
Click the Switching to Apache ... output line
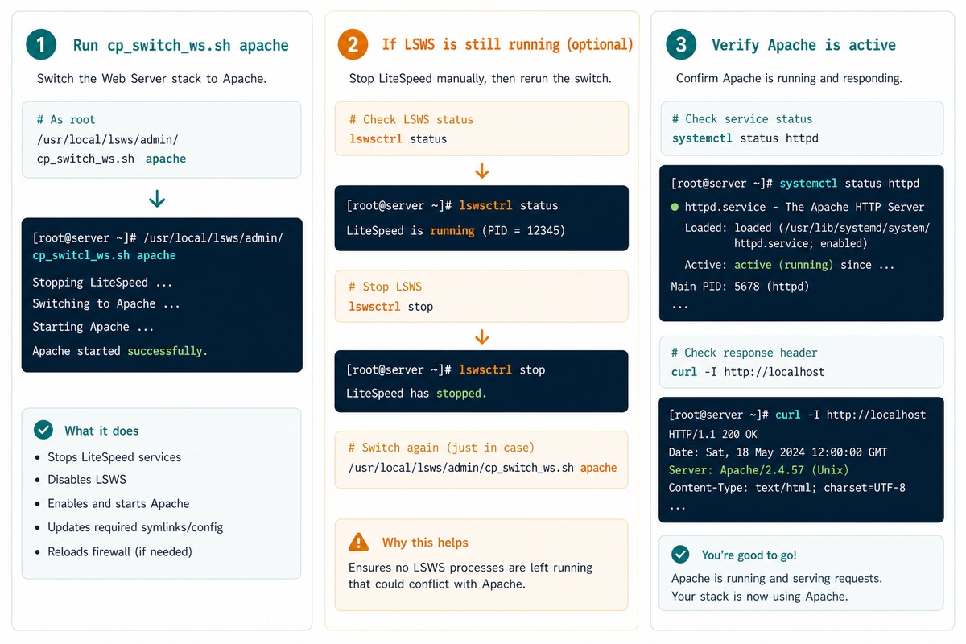(106, 303)
